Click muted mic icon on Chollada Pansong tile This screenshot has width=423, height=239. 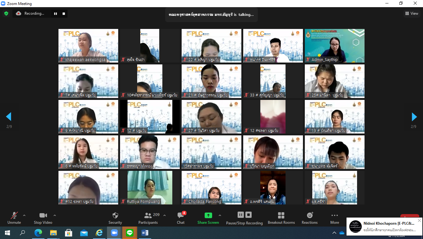pos(185,202)
